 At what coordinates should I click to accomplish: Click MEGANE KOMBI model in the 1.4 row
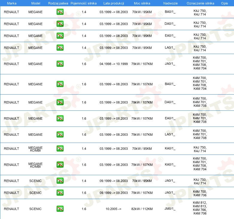tap(35, 149)
